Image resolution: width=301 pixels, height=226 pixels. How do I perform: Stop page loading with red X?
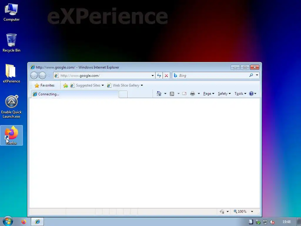point(166,76)
